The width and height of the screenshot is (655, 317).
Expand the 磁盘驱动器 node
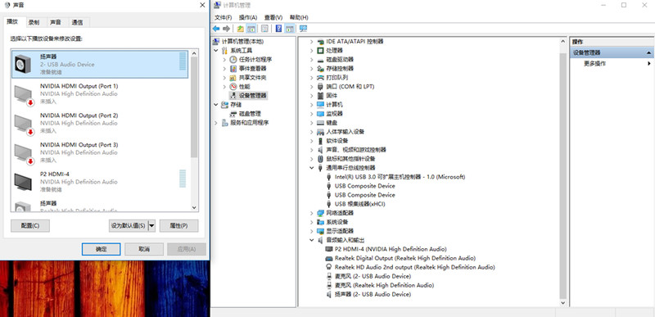[x=311, y=60]
